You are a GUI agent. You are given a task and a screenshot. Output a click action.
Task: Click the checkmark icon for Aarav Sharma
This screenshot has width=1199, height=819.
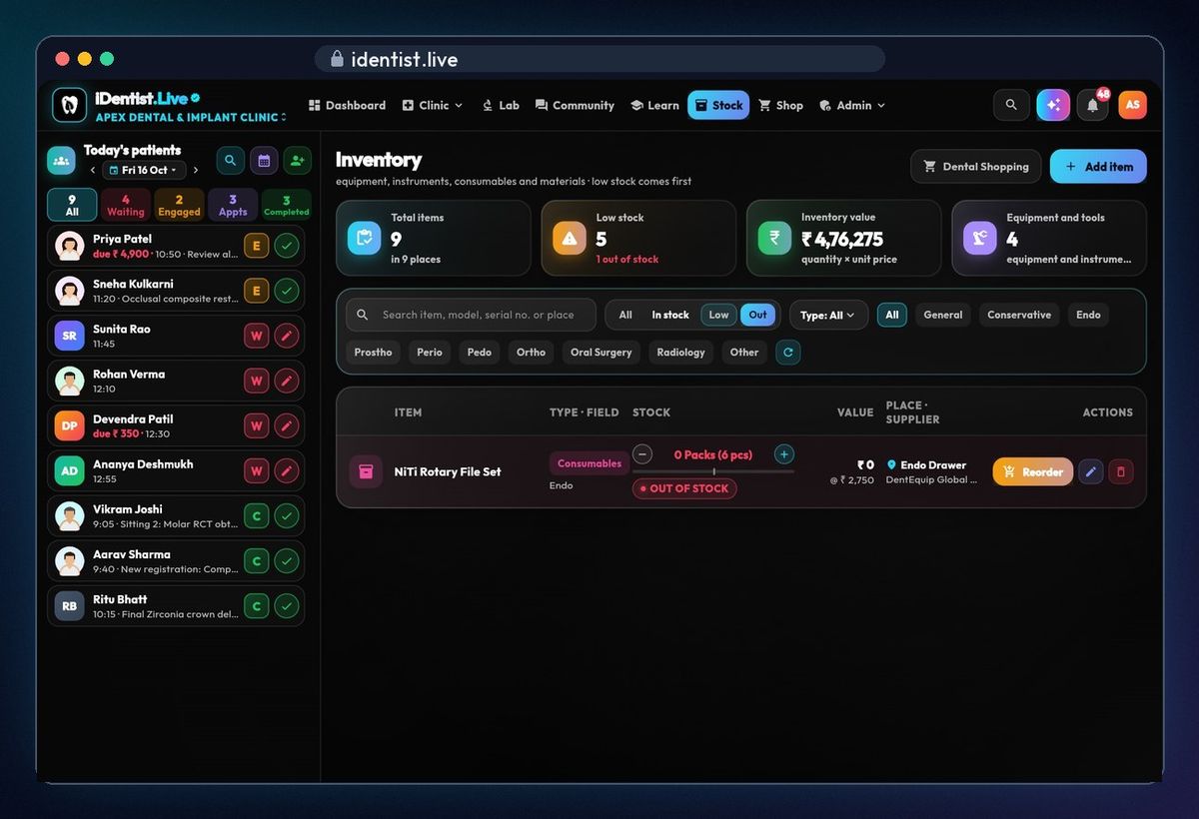pos(287,561)
